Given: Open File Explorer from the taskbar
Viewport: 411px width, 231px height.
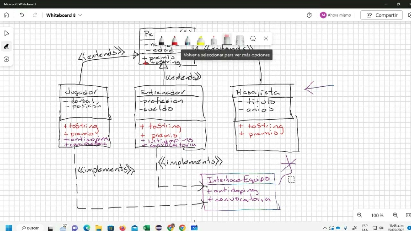Looking at the screenshot, I should (99, 228).
